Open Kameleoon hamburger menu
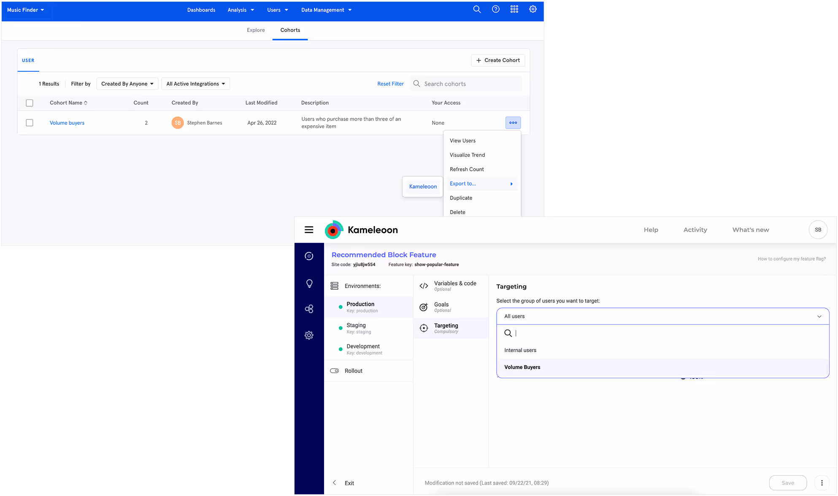Screen dimensions: 838x496 (309, 230)
